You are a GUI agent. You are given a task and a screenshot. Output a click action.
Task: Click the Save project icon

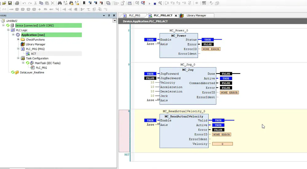click(10, 3)
